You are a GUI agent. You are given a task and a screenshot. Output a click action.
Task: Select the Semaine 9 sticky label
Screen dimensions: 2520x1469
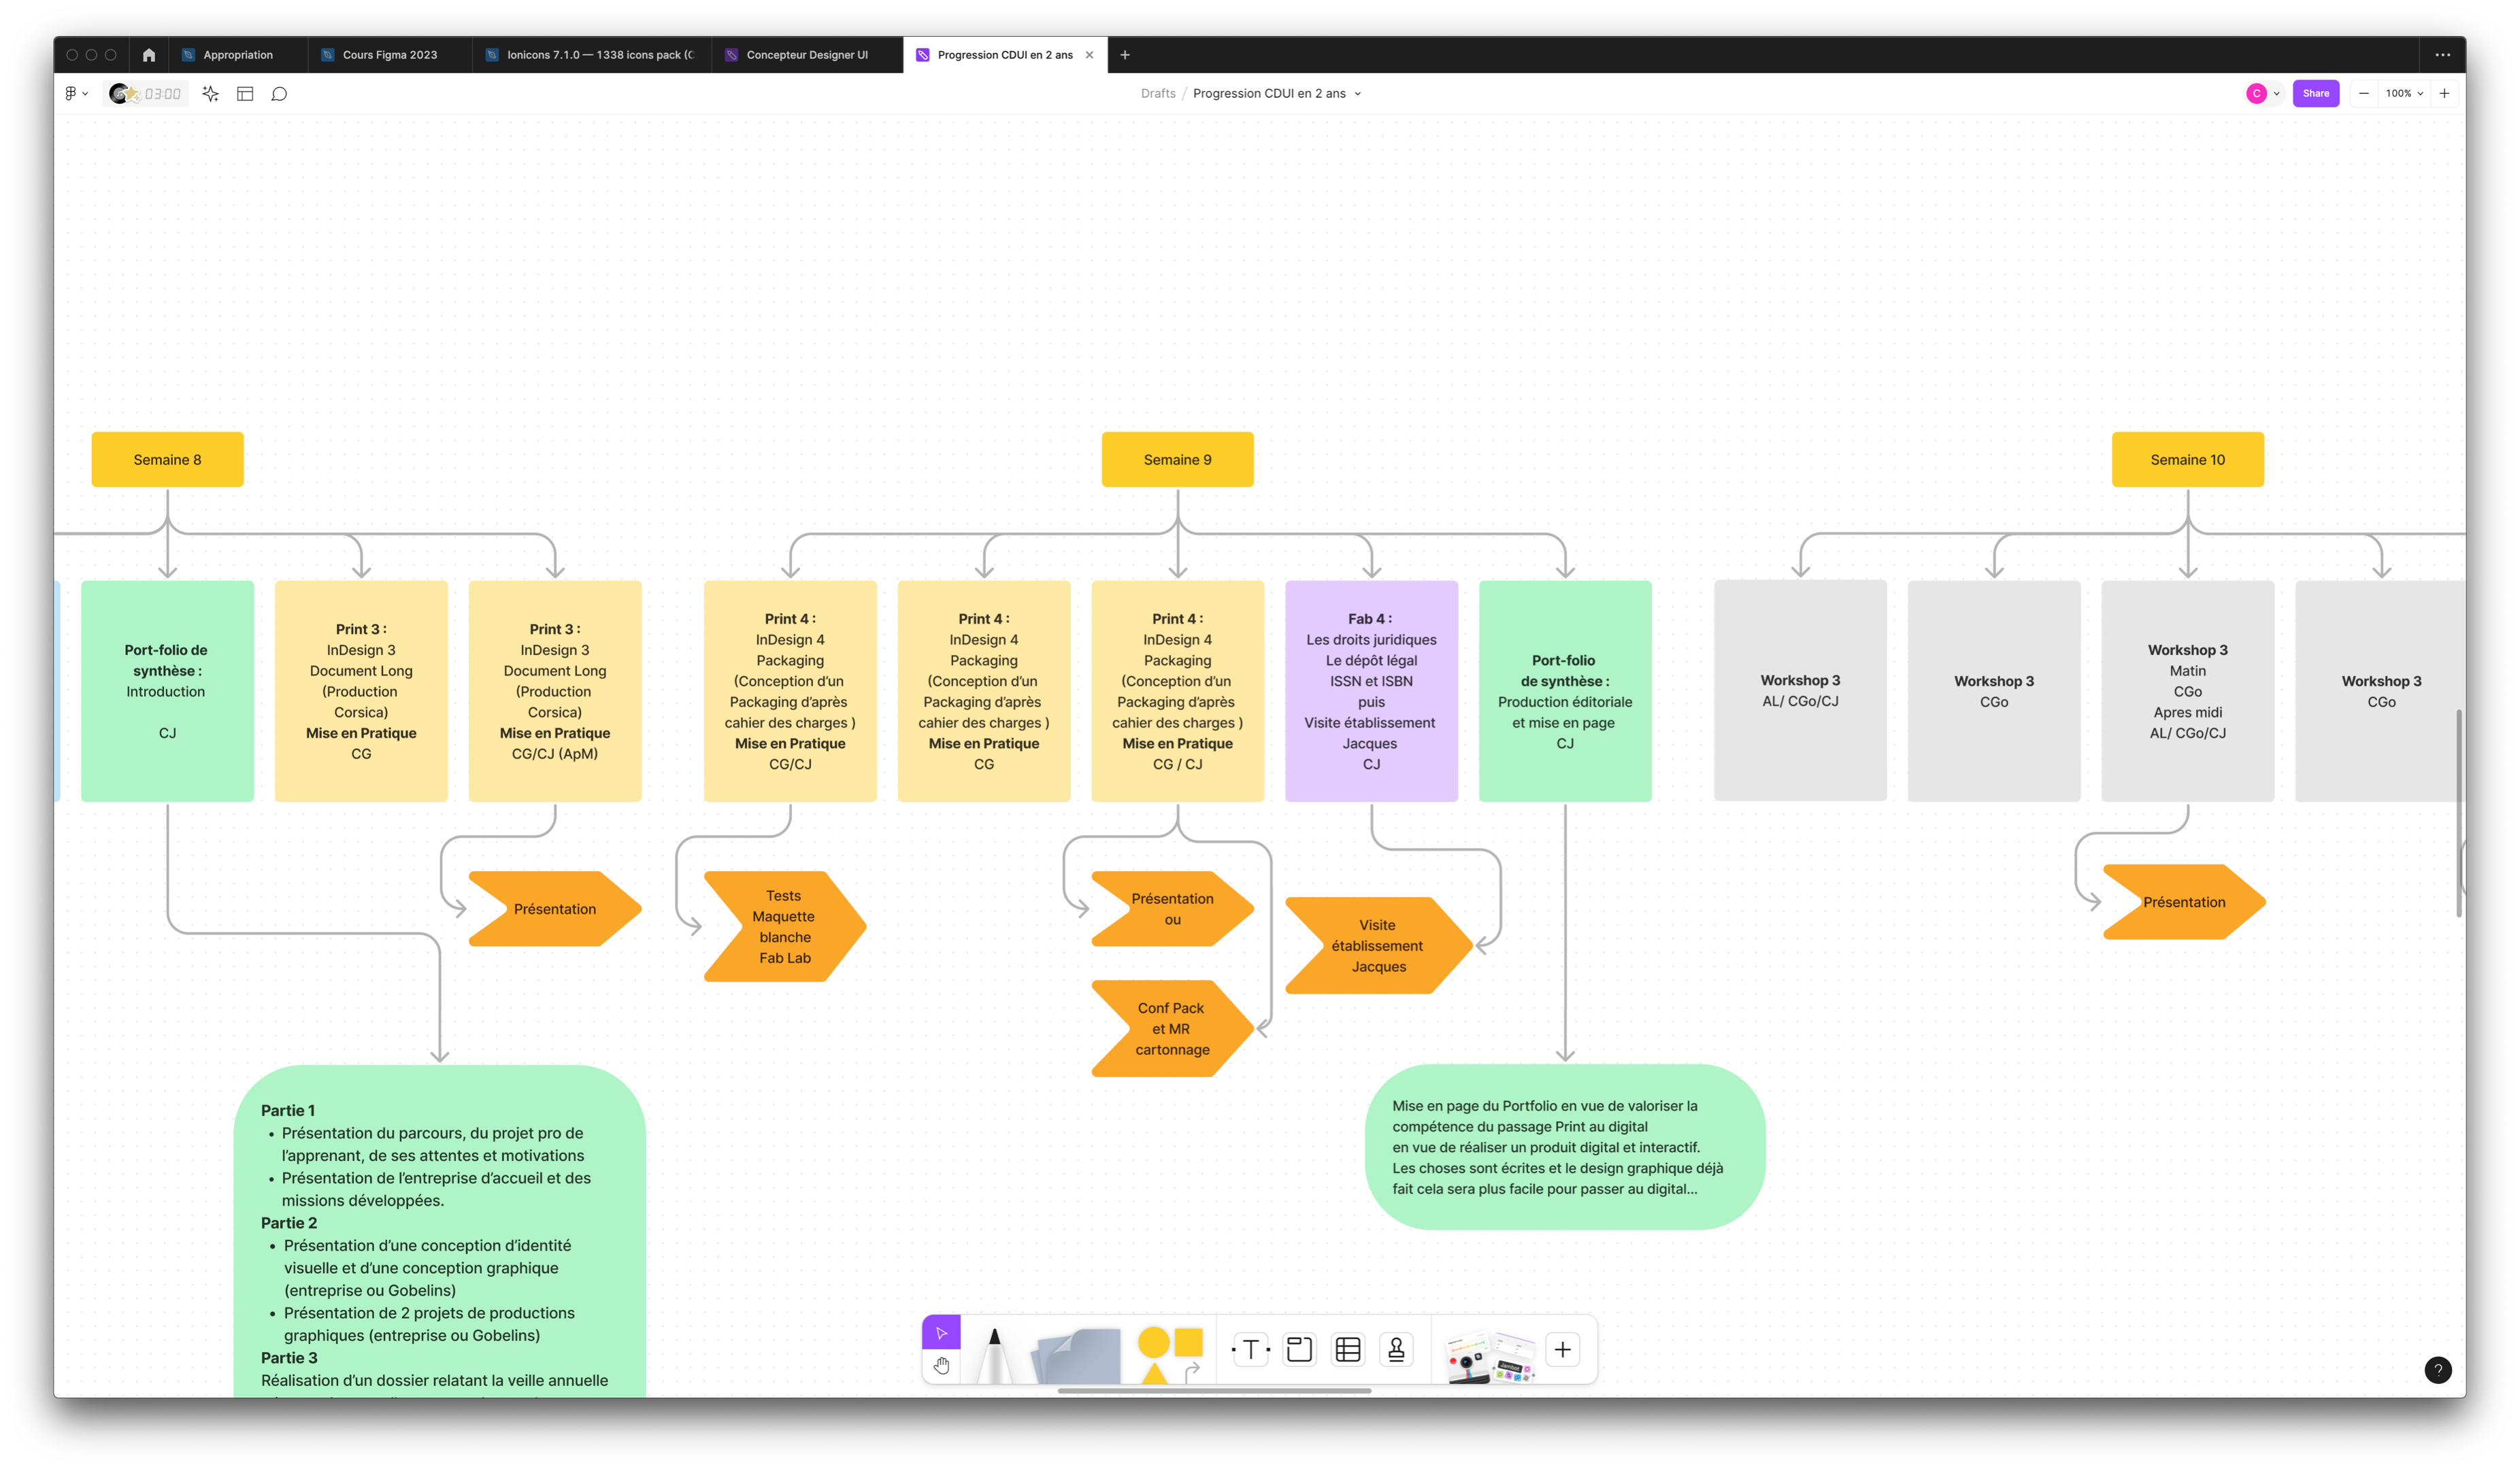[1177, 460]
